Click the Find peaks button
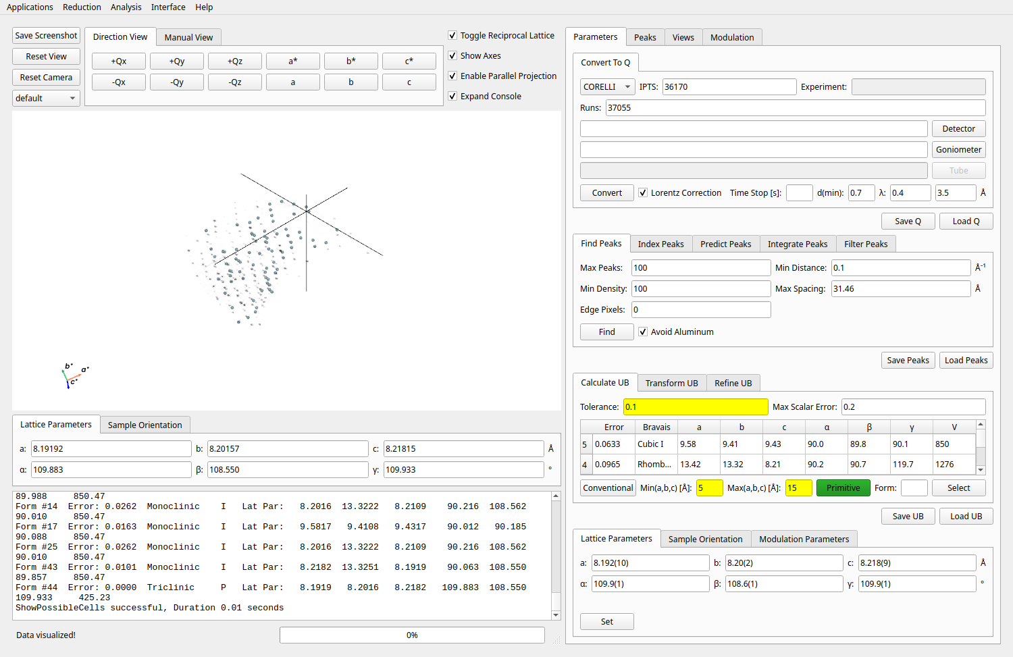This screenshot has height=657, width=1013. click(x=607, y=332)
